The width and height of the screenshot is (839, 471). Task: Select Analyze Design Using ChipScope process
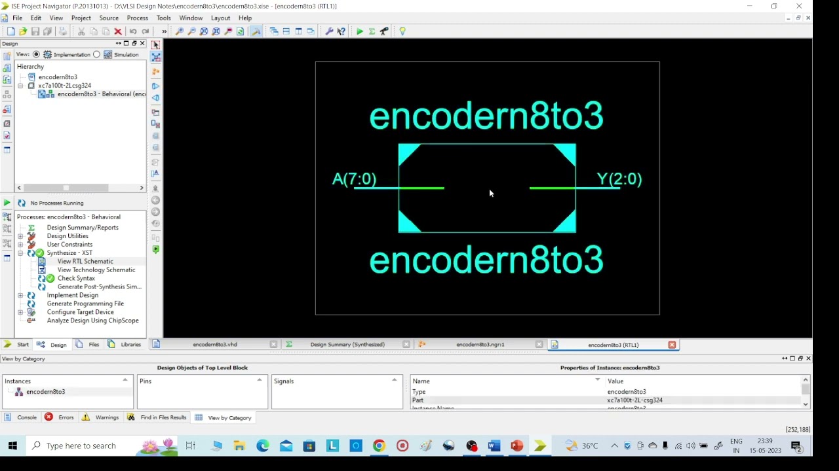pyautogui.click(x=93, y=321)
